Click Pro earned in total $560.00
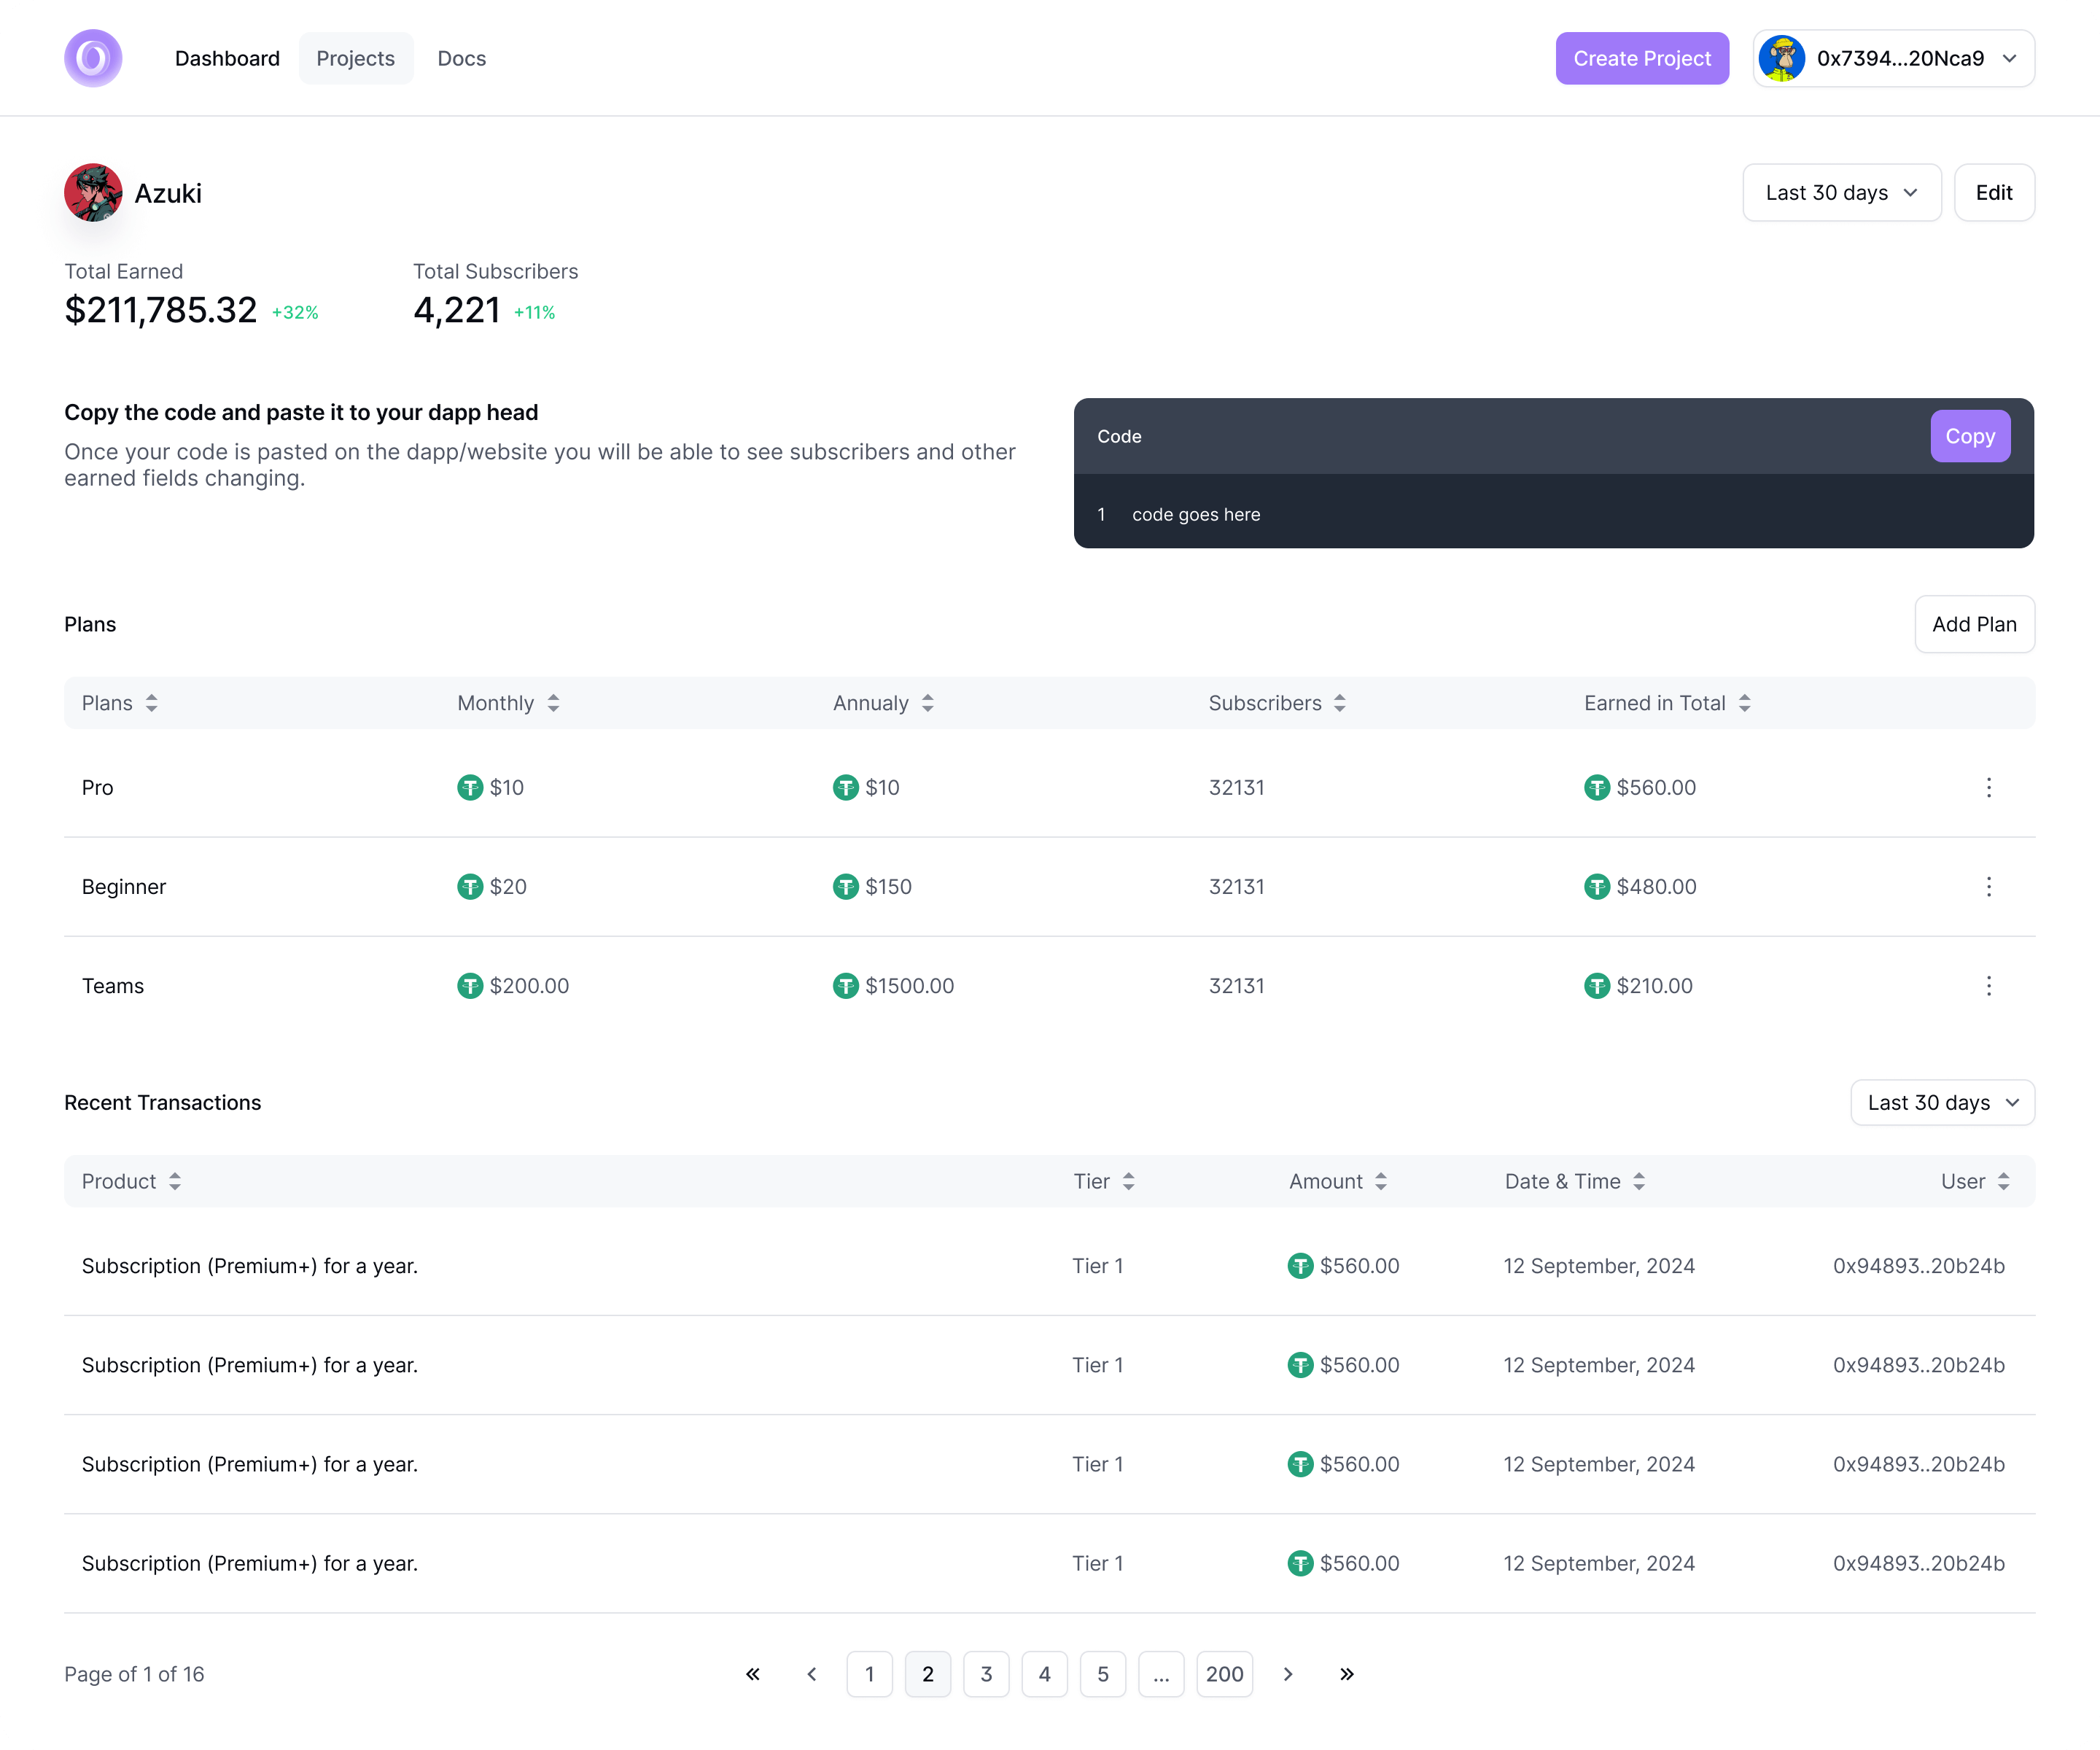The height and width of the screenshot is (1750, 2100). pos(1656,788)
